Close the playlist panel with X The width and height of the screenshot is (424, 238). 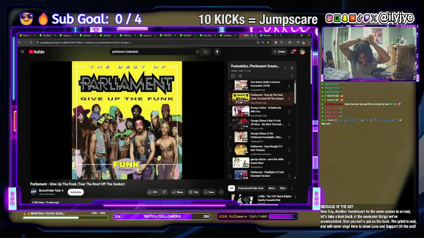[292, 68]
